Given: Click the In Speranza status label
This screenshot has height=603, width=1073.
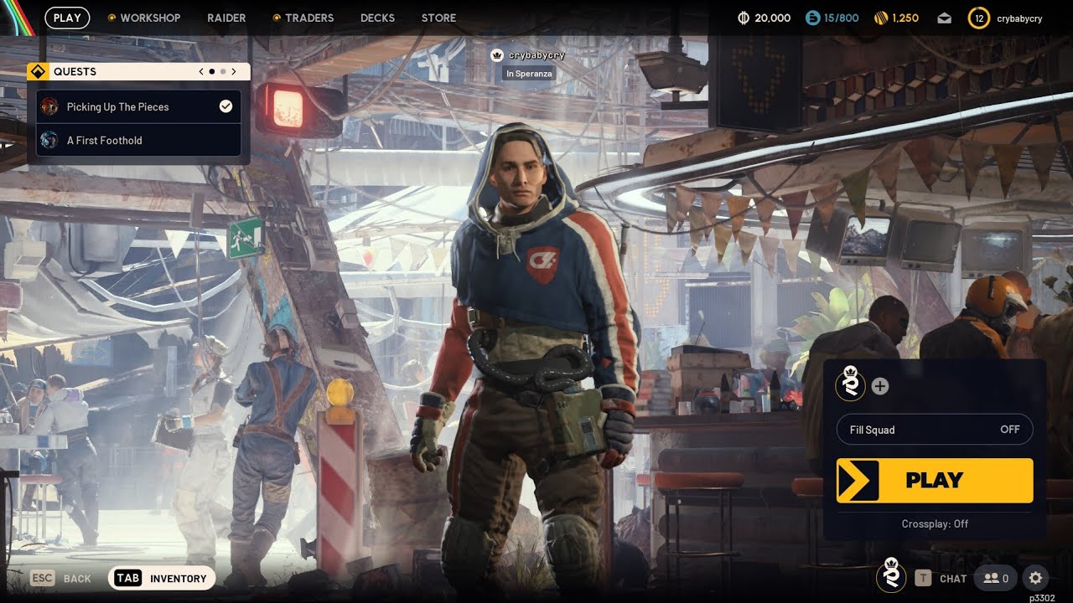Looking at the screenshot, I should 528,74.
